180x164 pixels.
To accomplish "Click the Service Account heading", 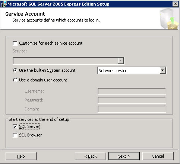I will pyautogui.click(x=25, y=14).
